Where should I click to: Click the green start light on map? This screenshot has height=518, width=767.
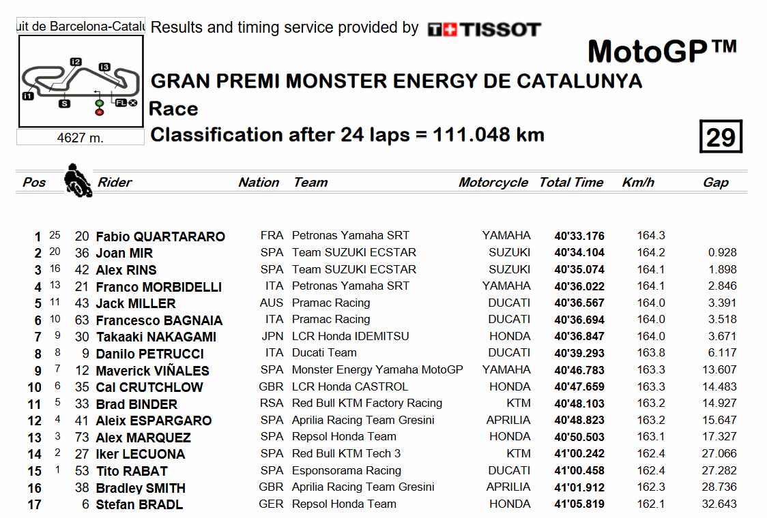pyautogui.click(x=100, y=104)
